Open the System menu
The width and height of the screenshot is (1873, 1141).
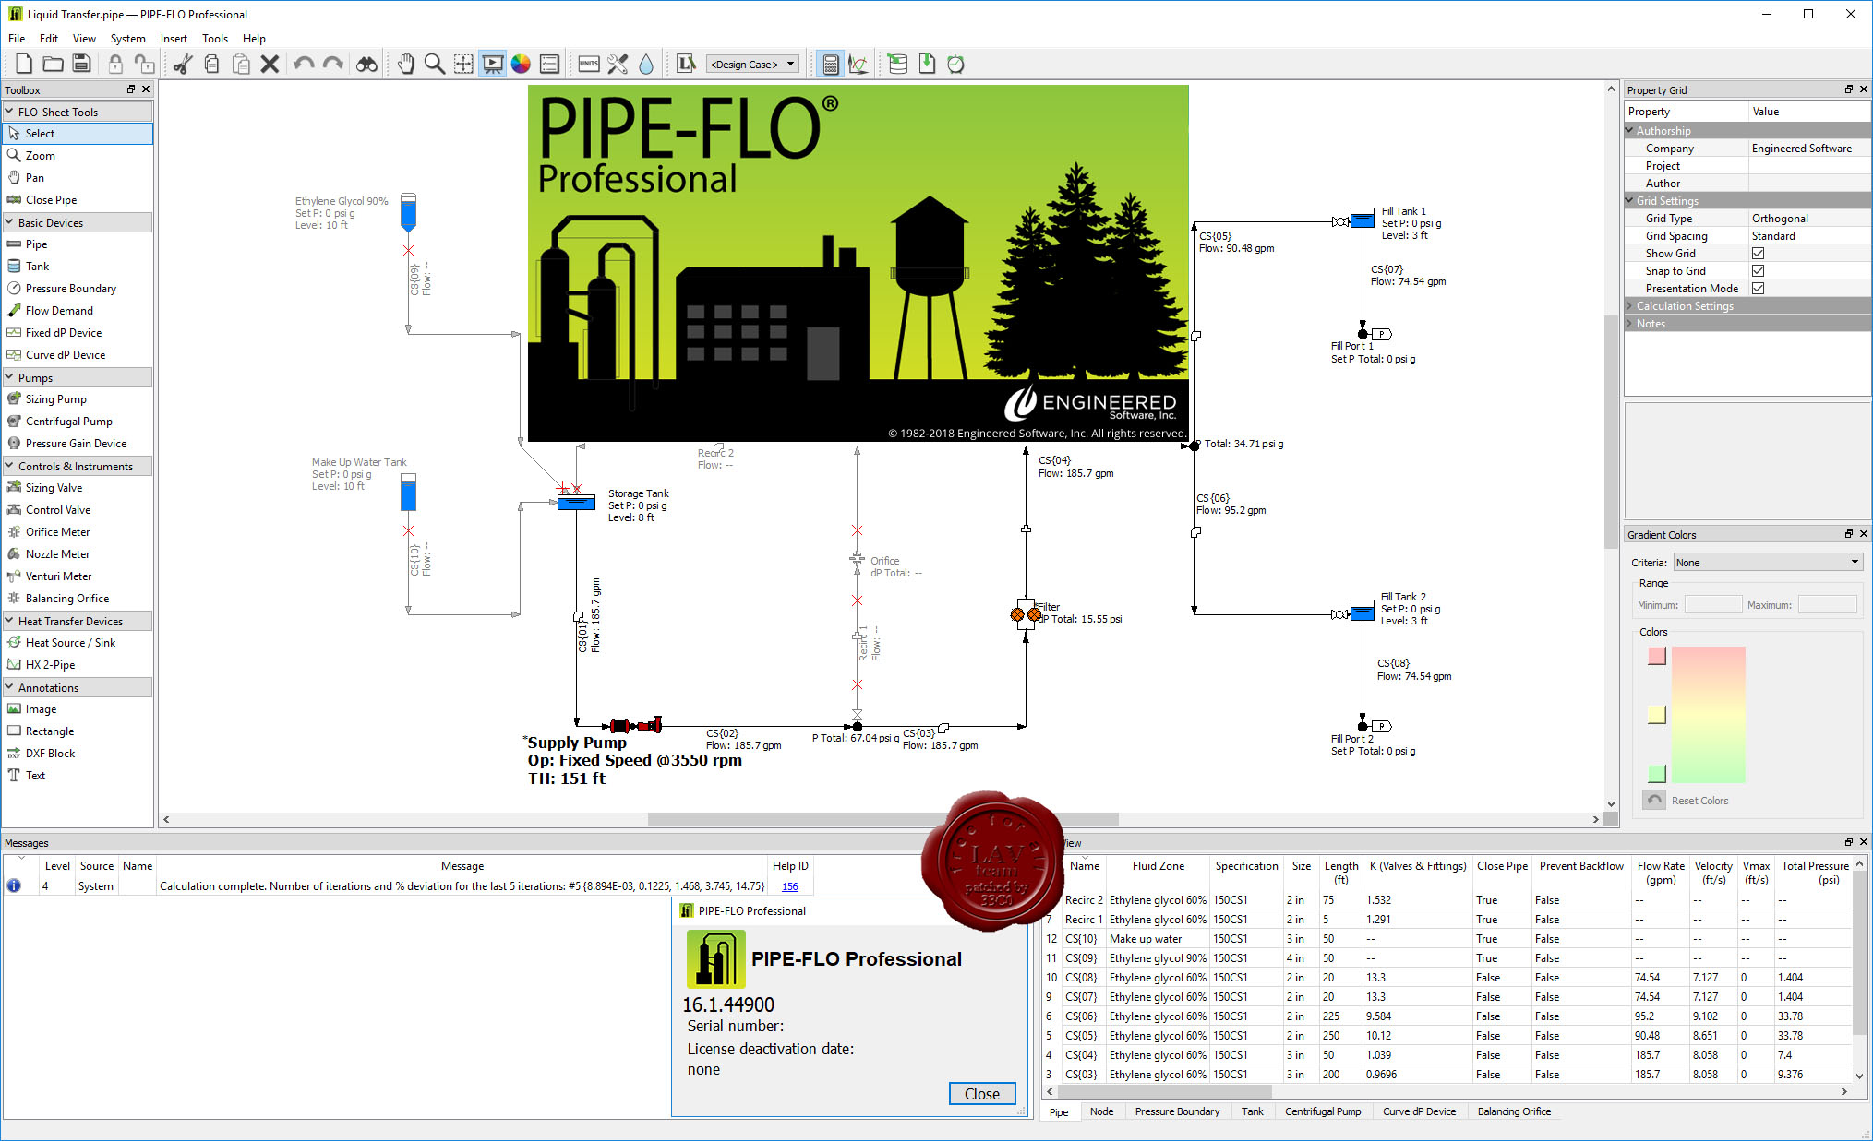127,39
